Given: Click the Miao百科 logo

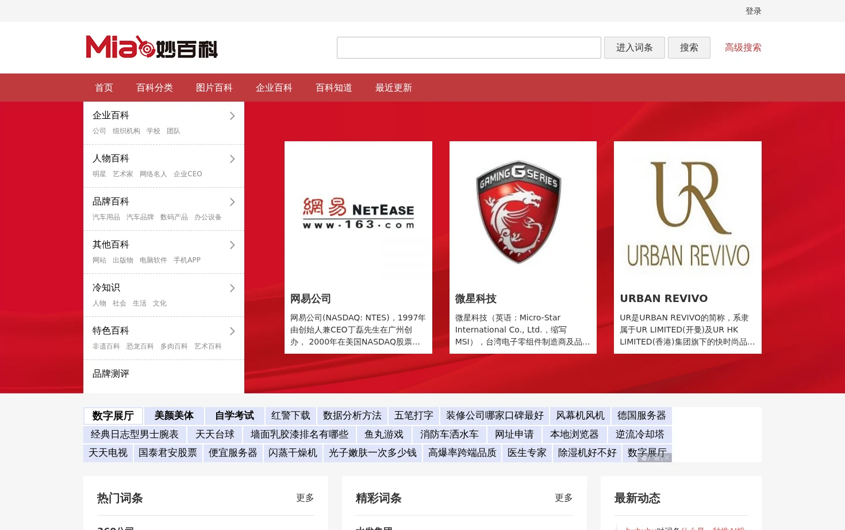Looking at the screenshot, I should click(152, 47).
